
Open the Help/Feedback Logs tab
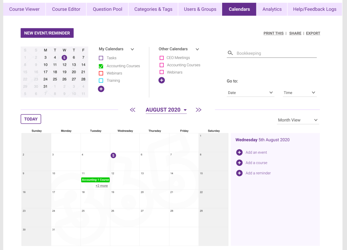315,9
